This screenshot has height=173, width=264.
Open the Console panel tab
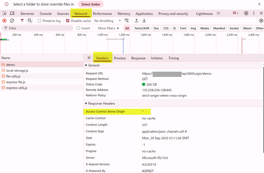(46, 14)
